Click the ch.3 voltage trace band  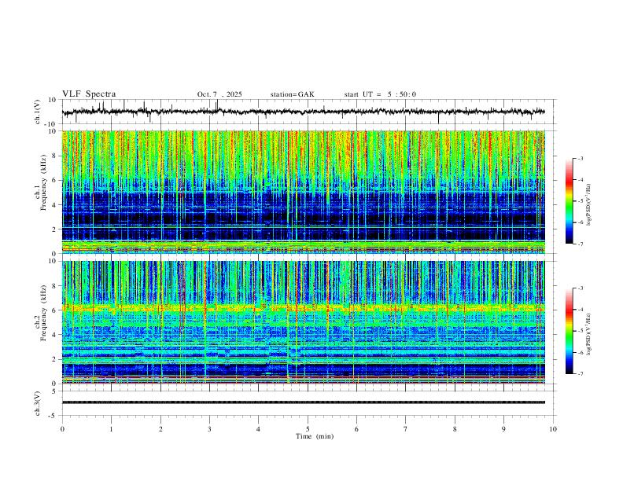click(303, 402)
